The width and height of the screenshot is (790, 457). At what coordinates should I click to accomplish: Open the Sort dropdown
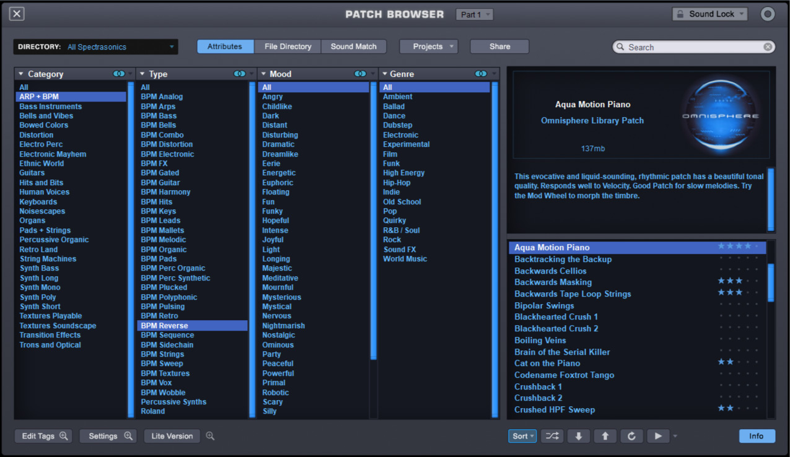(523, 436)
